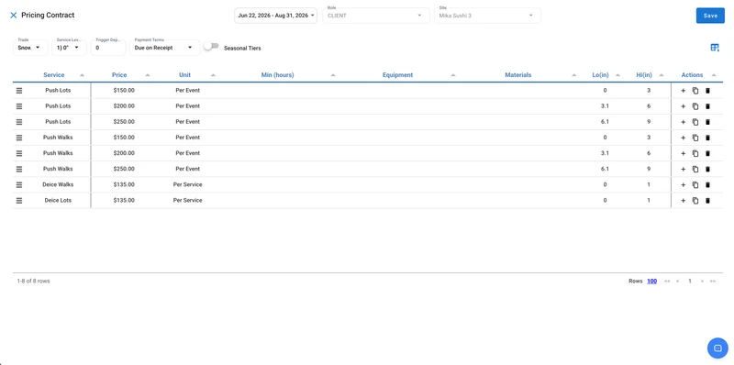Open the Role dropdown showing CLIENT
Image resolution: width=734 pixels, height=365 pixels.
click(376, 16)
